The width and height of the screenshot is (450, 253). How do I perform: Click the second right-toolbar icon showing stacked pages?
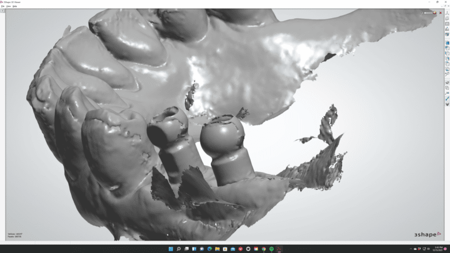pos(447,19)
